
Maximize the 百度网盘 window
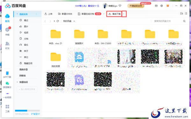(181, 6)
